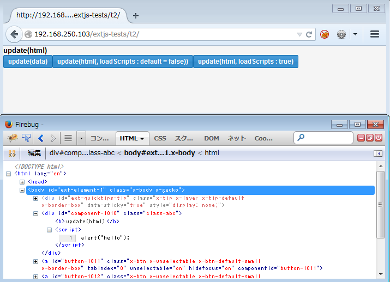Click the gear icon in browser toolbar
This screenshot has height=282, width=390.
tap(341, 34)
